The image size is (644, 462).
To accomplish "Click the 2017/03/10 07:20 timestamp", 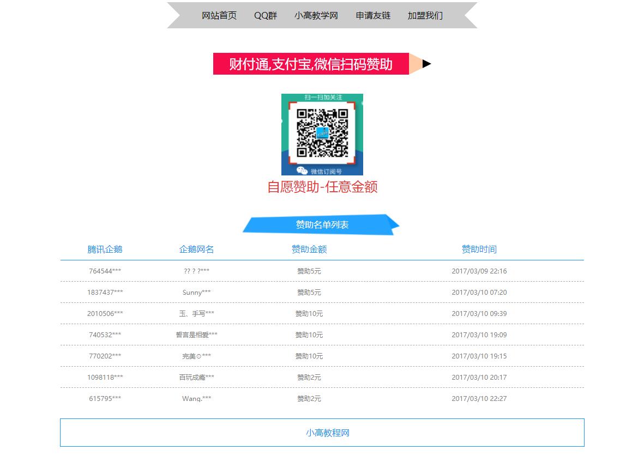I will 479,293.
